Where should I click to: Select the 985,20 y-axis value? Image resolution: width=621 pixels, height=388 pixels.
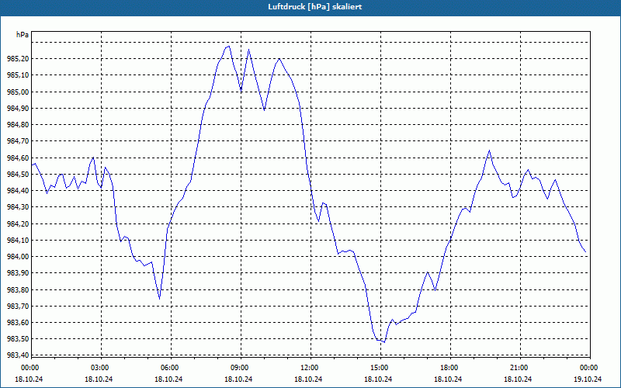[x=18, y=59]
